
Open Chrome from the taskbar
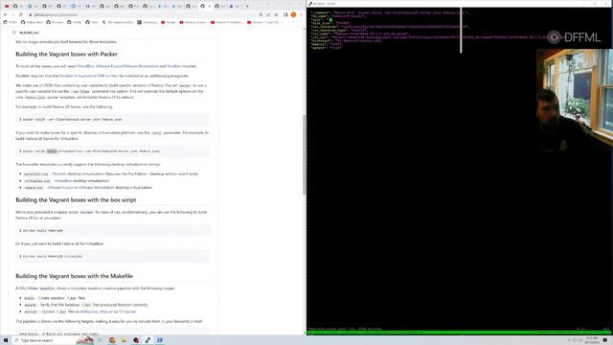tap(112, 340)
